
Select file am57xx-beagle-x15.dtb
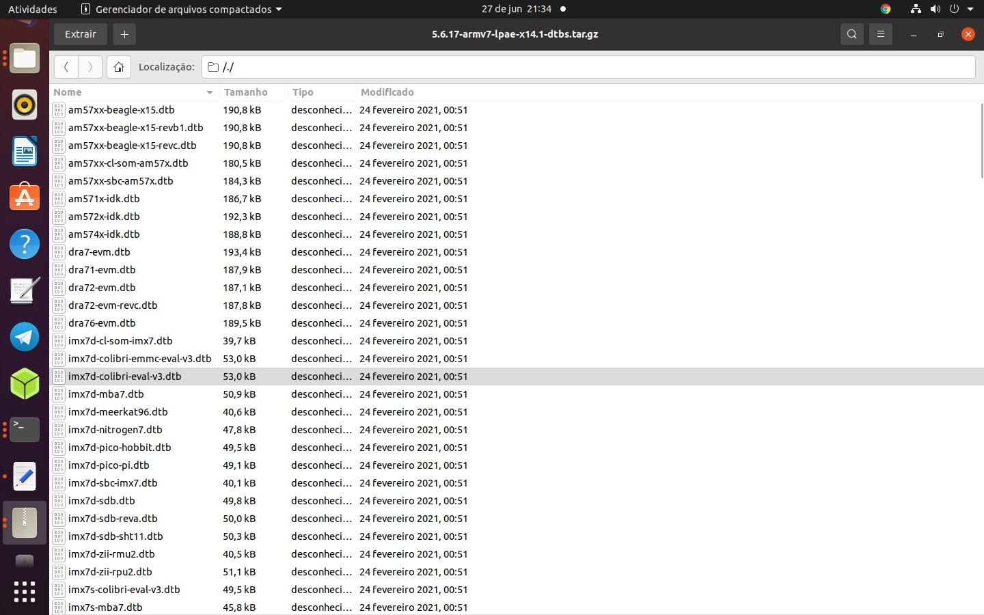click(x=517, y=110)
